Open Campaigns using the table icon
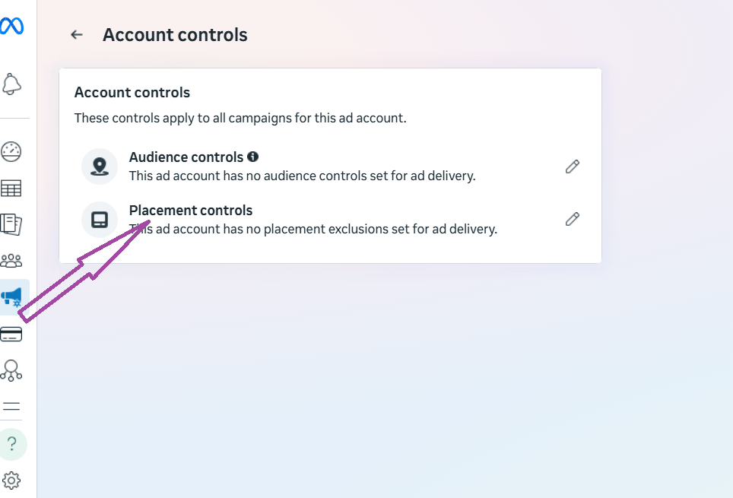 click(x=11, y=188)
